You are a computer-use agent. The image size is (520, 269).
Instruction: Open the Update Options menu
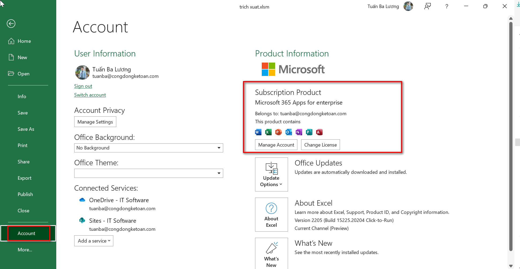[271, 174]
